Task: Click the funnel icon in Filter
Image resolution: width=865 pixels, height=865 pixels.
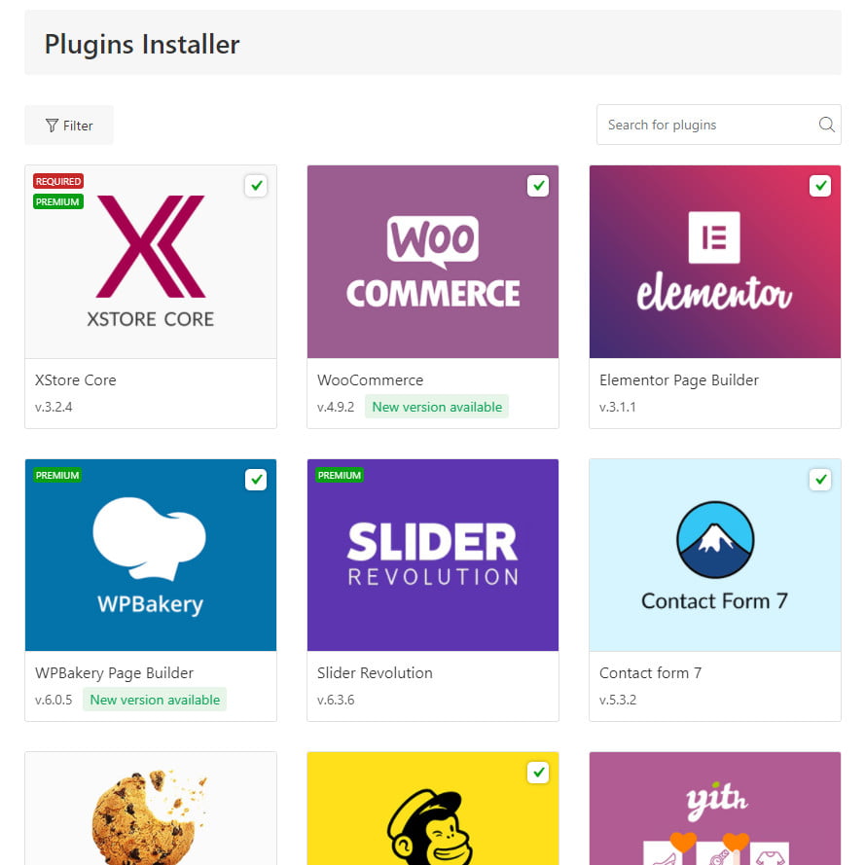Action: (52, 126)
